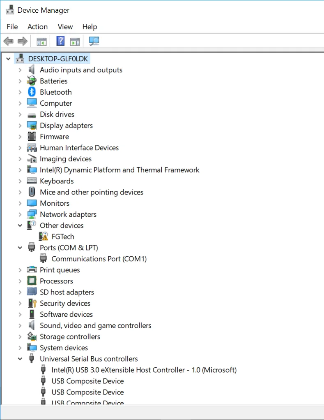Select Intel(R) USB 3.0 eXtensible Host Controller

[x=144, y=370]
